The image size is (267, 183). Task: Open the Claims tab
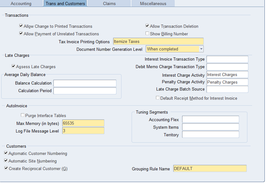coord(109,3)
